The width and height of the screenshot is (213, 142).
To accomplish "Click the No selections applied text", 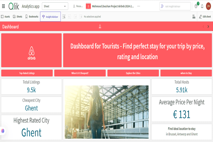I will pyautogui.click(x=92, y=17).
